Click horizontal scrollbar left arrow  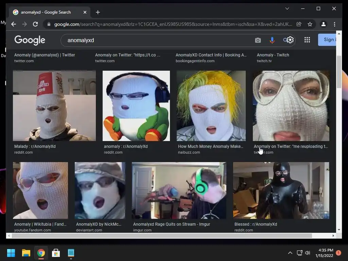click(8, 236)
